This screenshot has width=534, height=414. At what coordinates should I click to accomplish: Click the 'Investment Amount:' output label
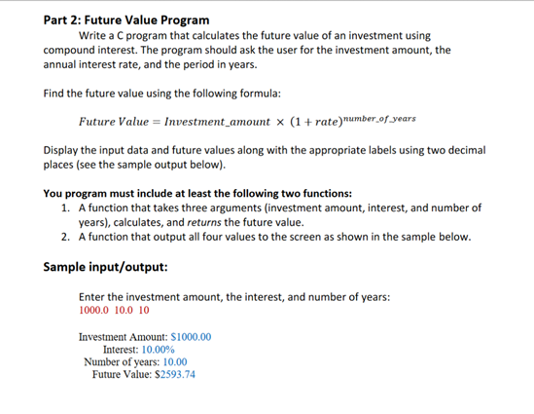tap(124, 337)
